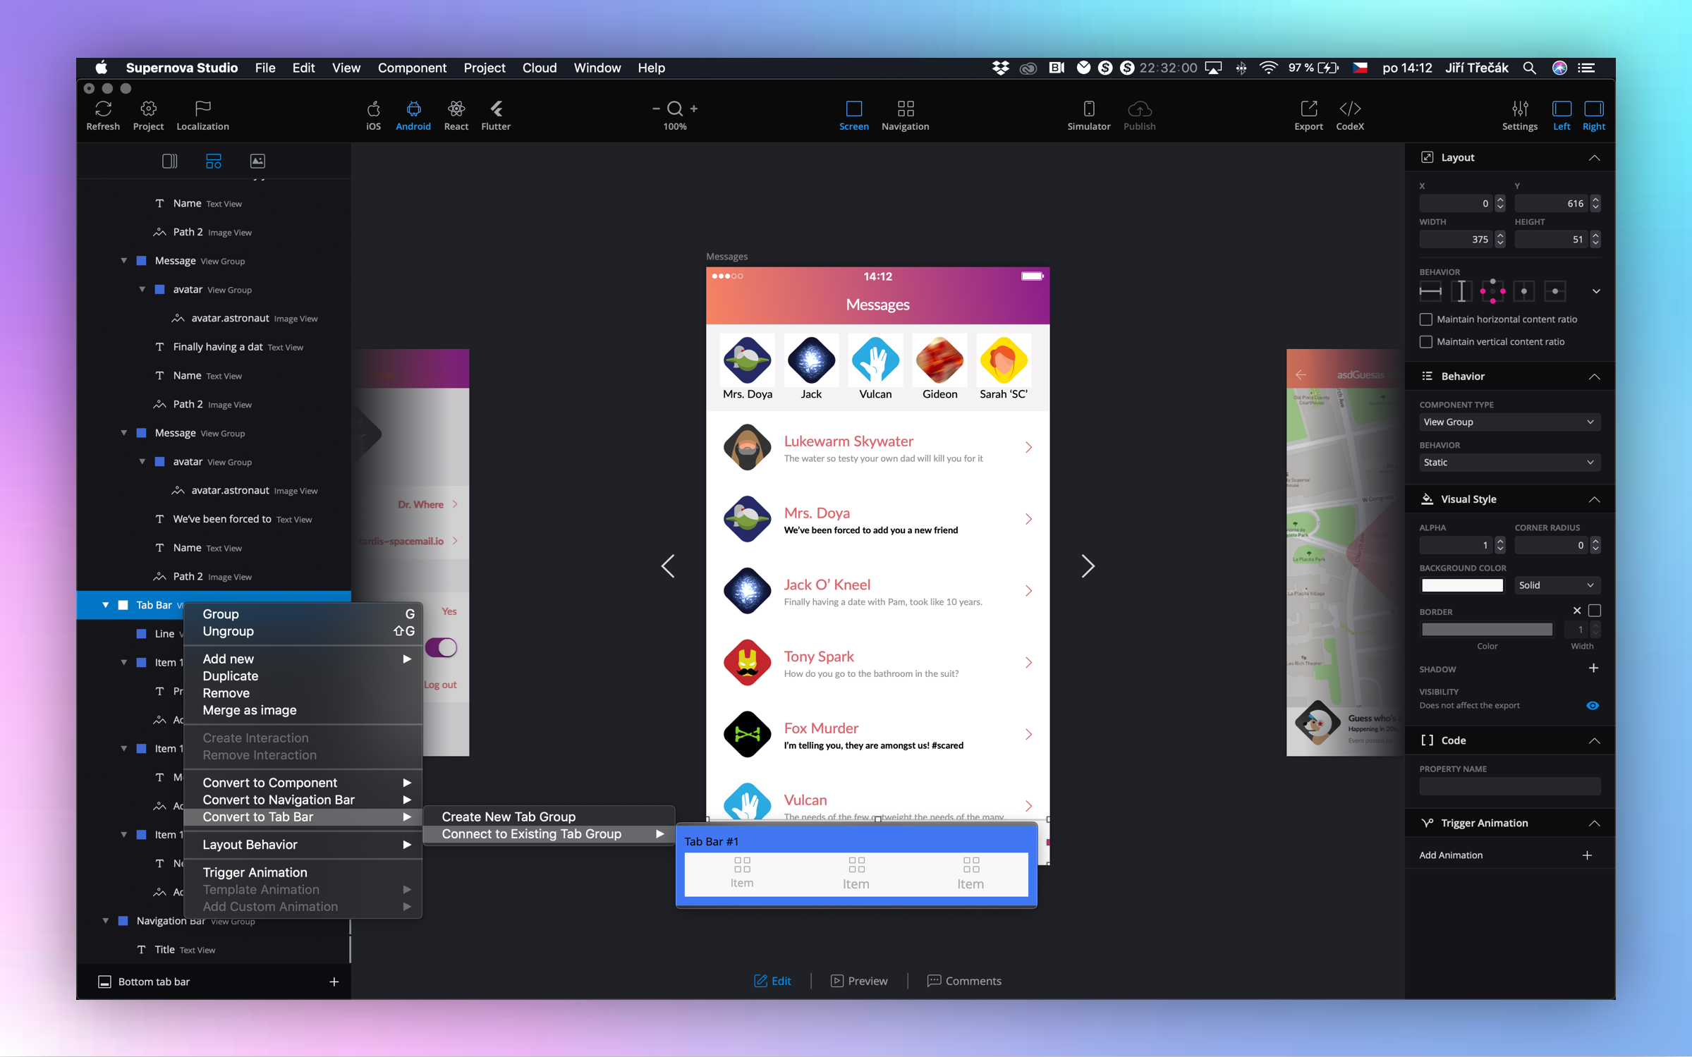Open the CodeX code icon
Viewport: 1692px width, 1057px height.
[x=1349, y=109]
